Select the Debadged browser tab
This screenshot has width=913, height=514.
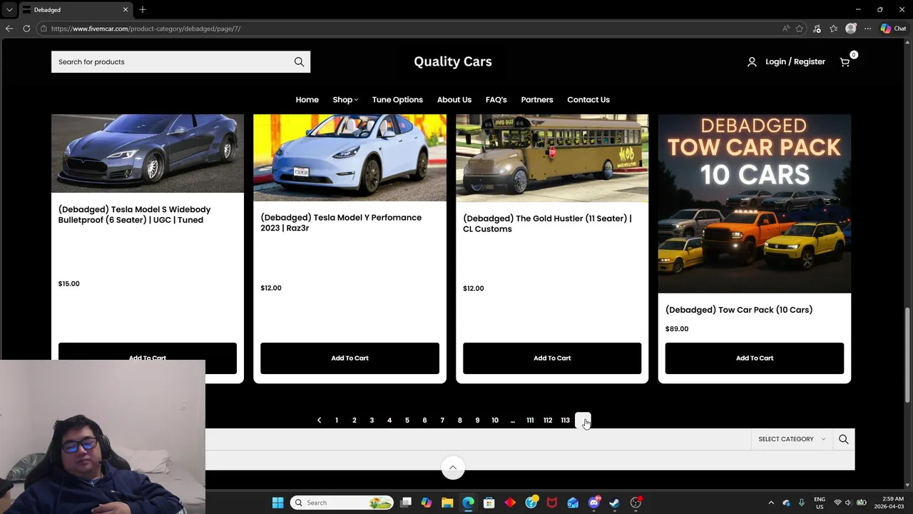click(75, 9)
